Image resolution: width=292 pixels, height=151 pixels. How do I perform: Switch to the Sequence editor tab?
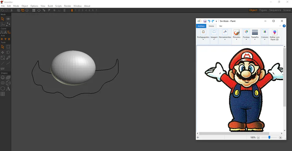coord(275,10)
